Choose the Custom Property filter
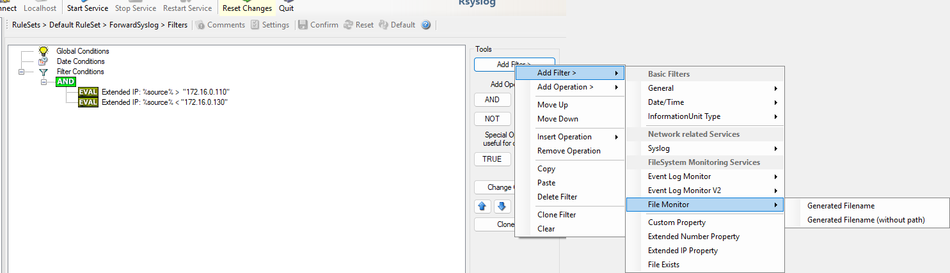 click(x=705, y=222)
